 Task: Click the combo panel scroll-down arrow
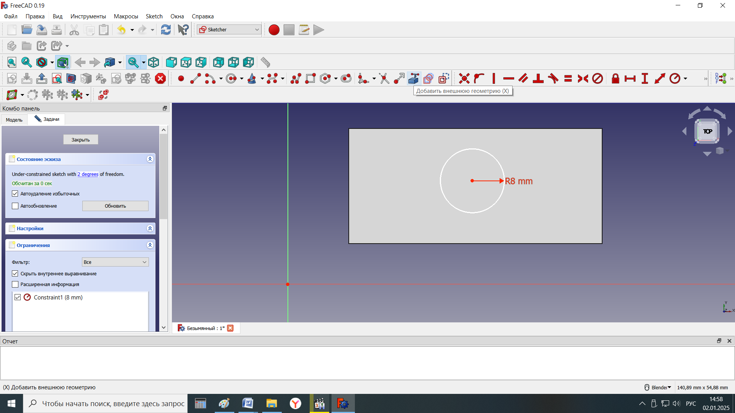pyautogui.click(x=164, y=328)
